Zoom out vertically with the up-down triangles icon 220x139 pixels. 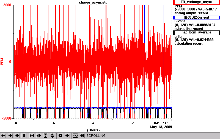[53, 136]
